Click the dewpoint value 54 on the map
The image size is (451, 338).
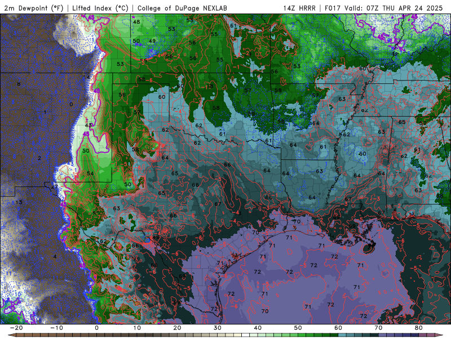pyautogui.click(x=90, y=174)
